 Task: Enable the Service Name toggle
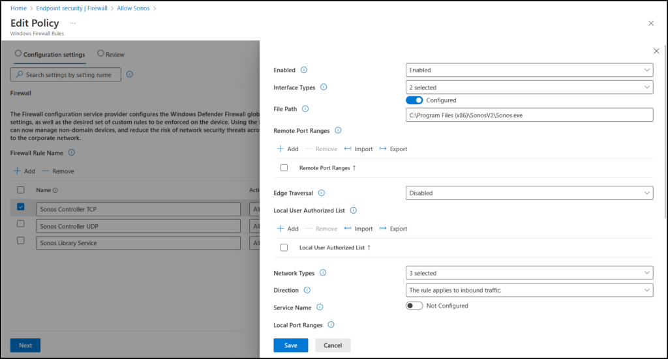[414, 306]
